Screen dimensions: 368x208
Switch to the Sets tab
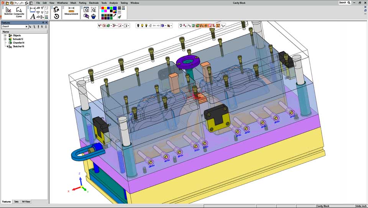pos(16,201)
